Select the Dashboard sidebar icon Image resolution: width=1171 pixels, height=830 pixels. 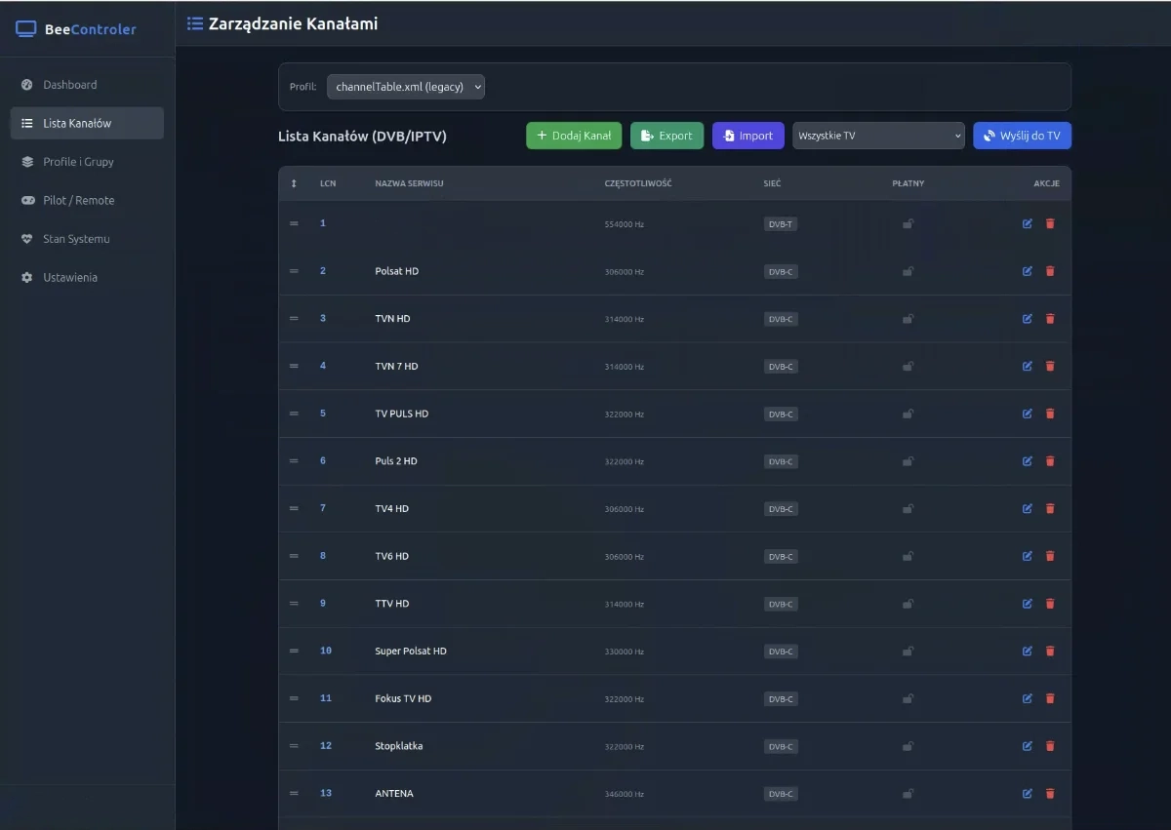click(x=28, y=85)
